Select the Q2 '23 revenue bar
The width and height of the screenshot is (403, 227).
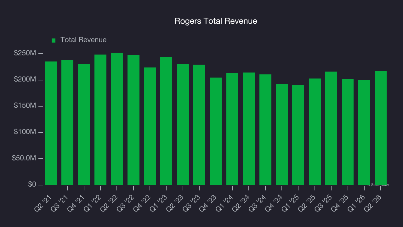coord(183,124)
